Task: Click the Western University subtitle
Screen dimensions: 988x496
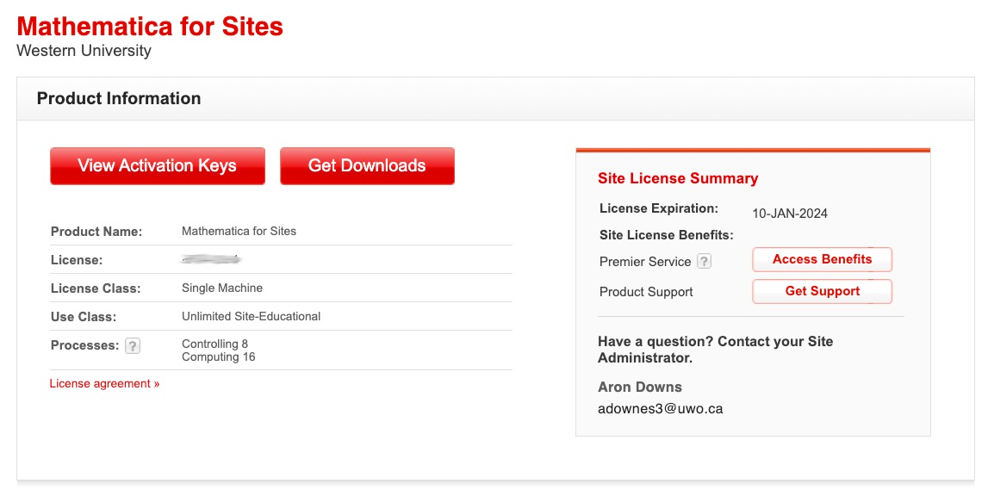Action: (x=84, y=51)
